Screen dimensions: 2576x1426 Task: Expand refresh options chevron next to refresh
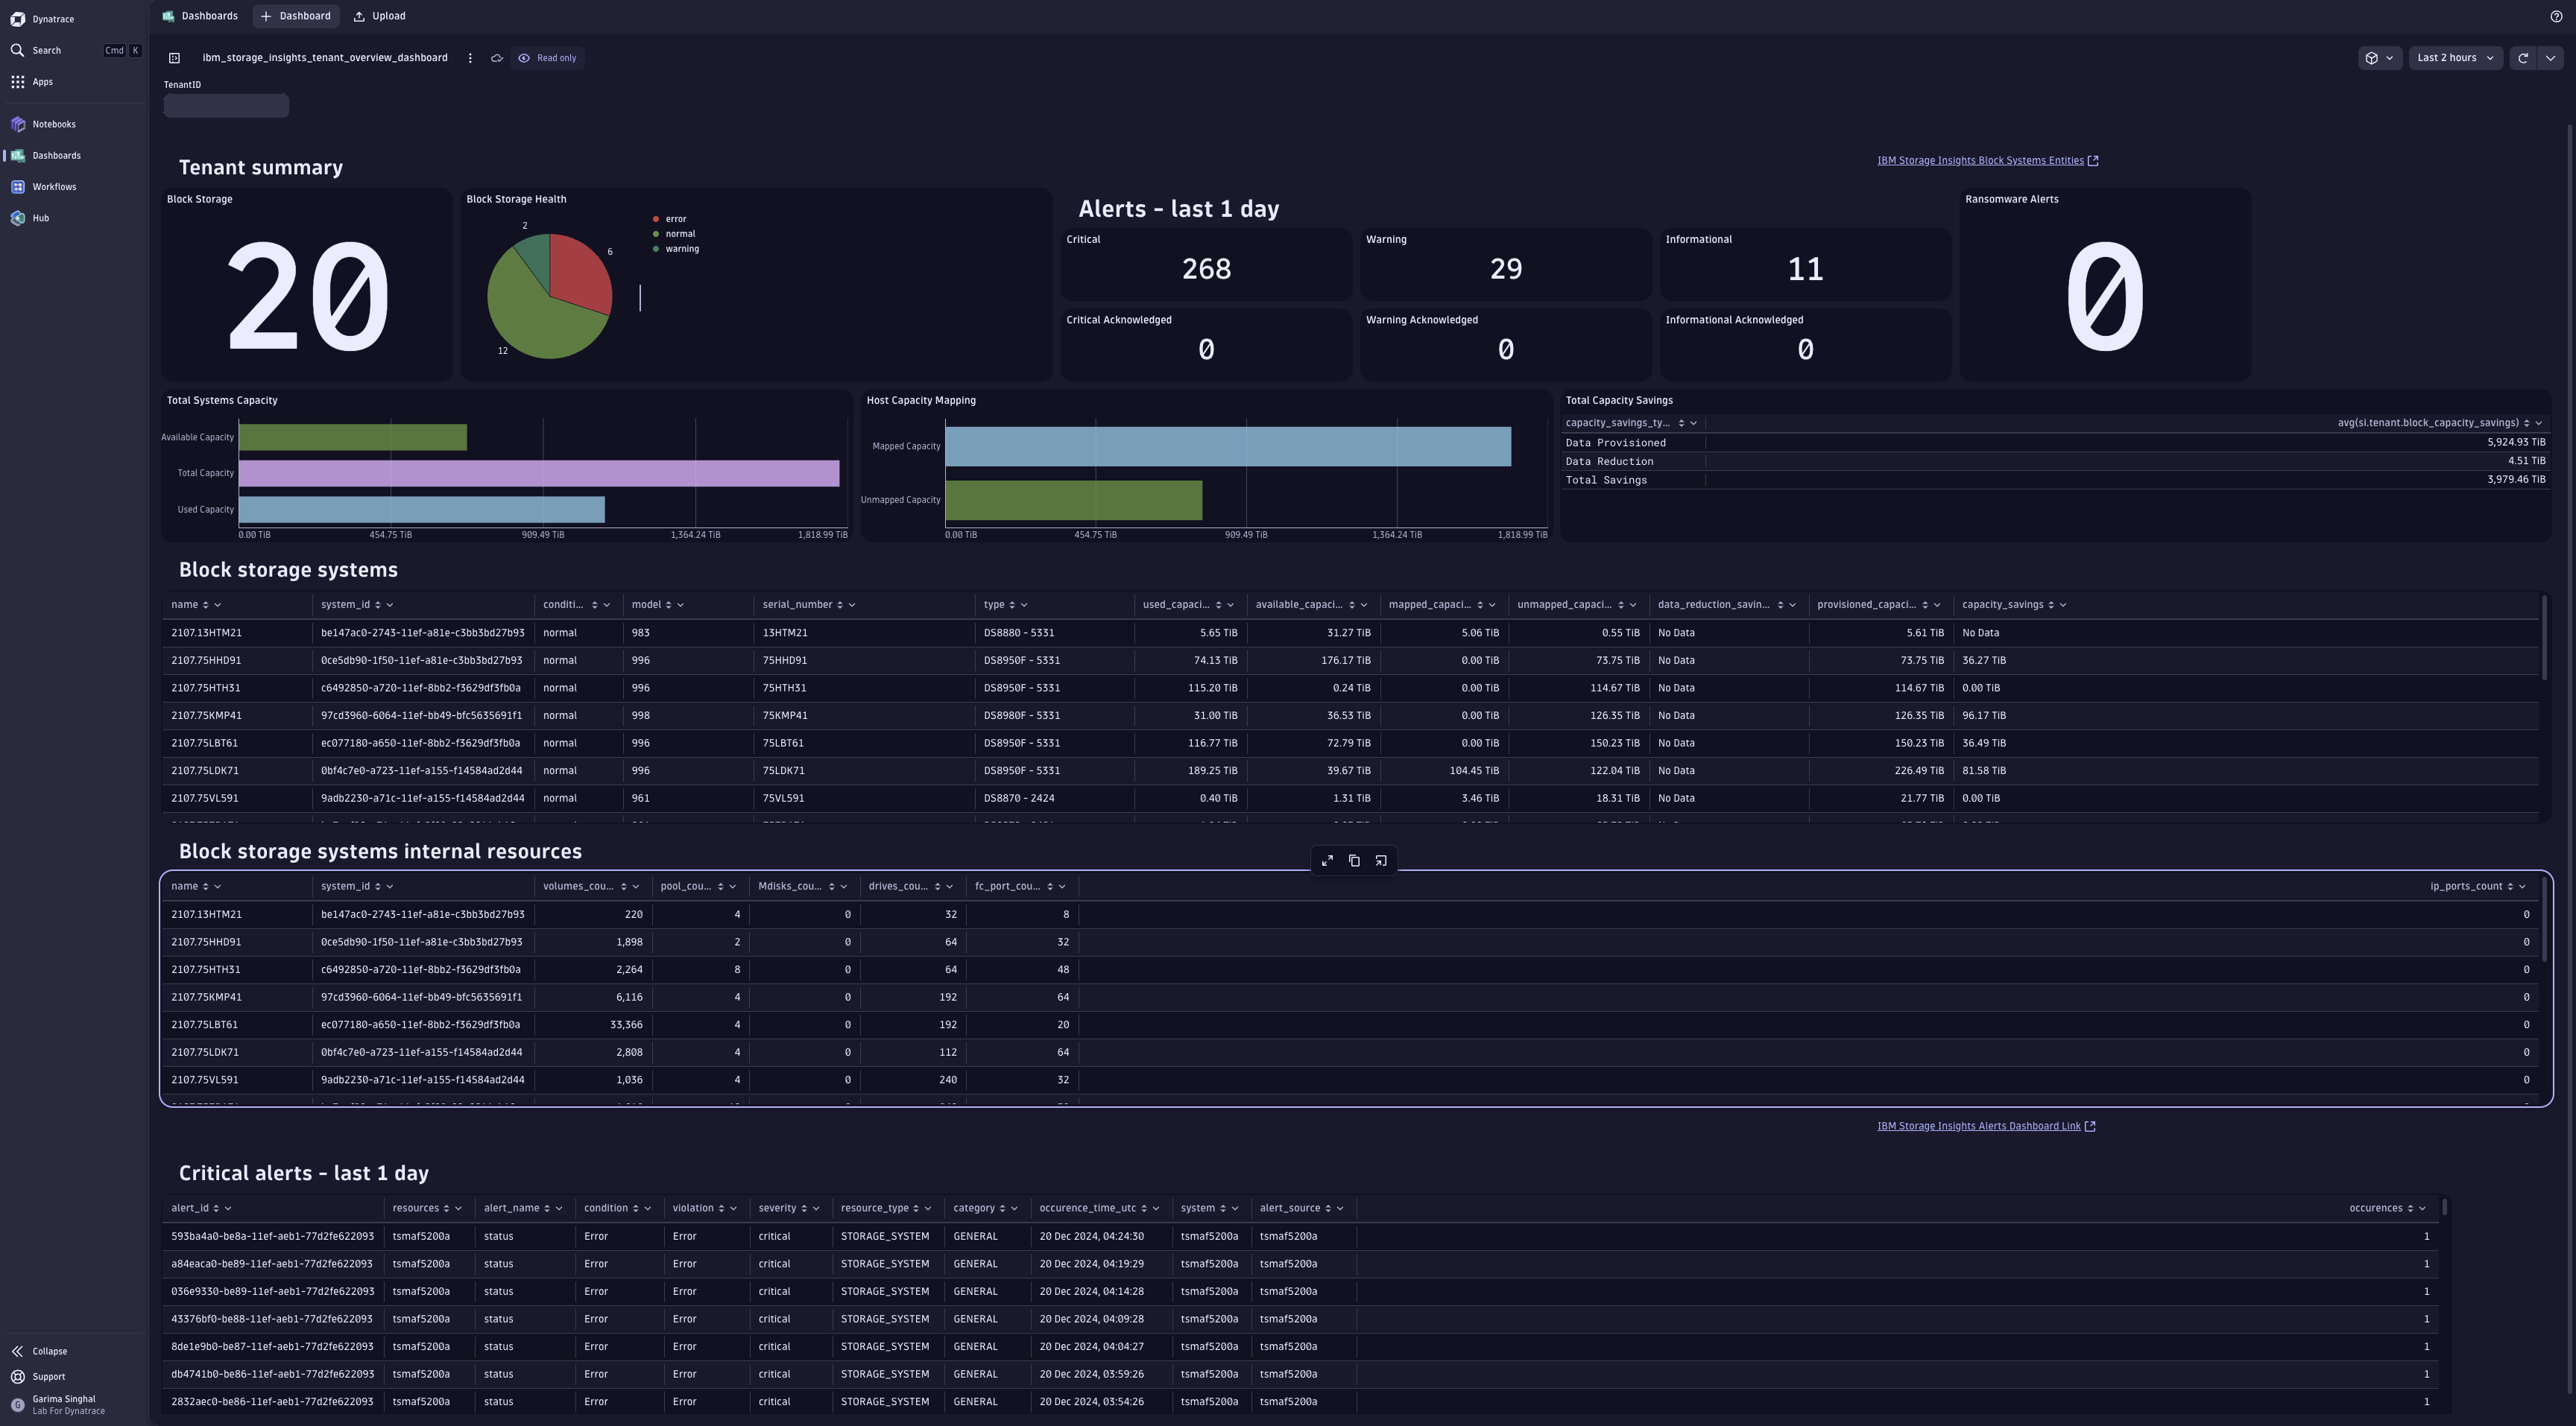click(2550, 58)
